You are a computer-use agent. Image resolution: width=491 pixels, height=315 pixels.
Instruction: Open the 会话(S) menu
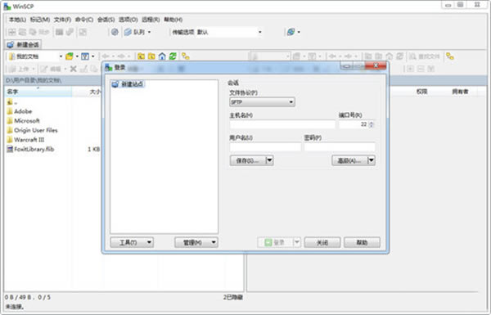(x=106, y=20)
